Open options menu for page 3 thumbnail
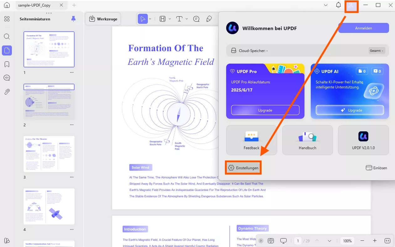Screen dimensions: 395x247 pyautogui.click(x=72, y=177)
